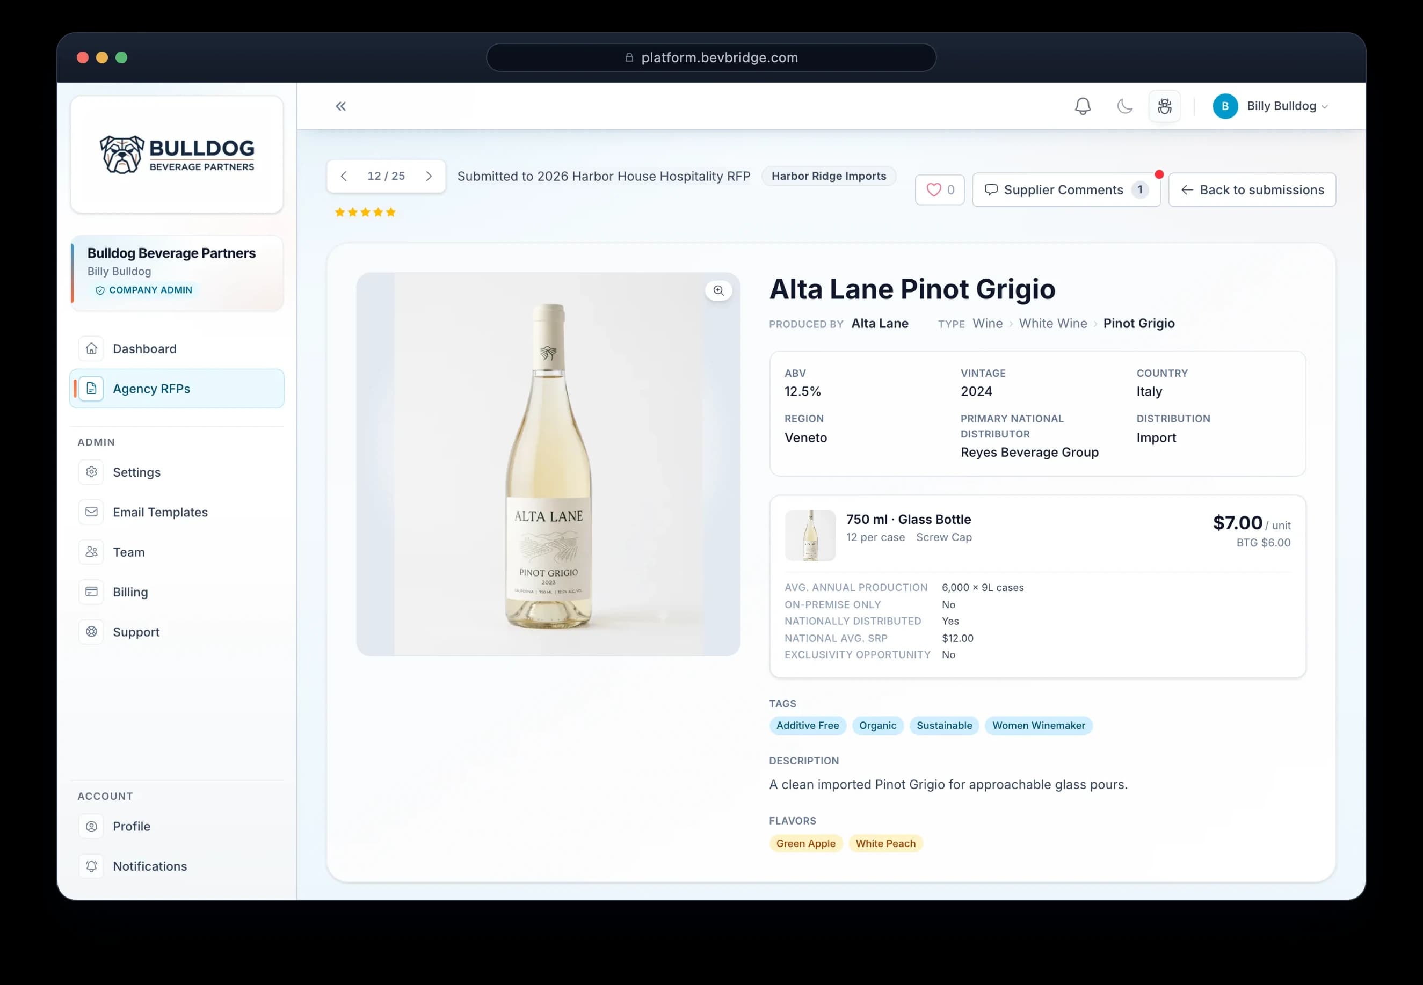Click the Bulldog Beverage Partners company card

click(x=177, y=273)
